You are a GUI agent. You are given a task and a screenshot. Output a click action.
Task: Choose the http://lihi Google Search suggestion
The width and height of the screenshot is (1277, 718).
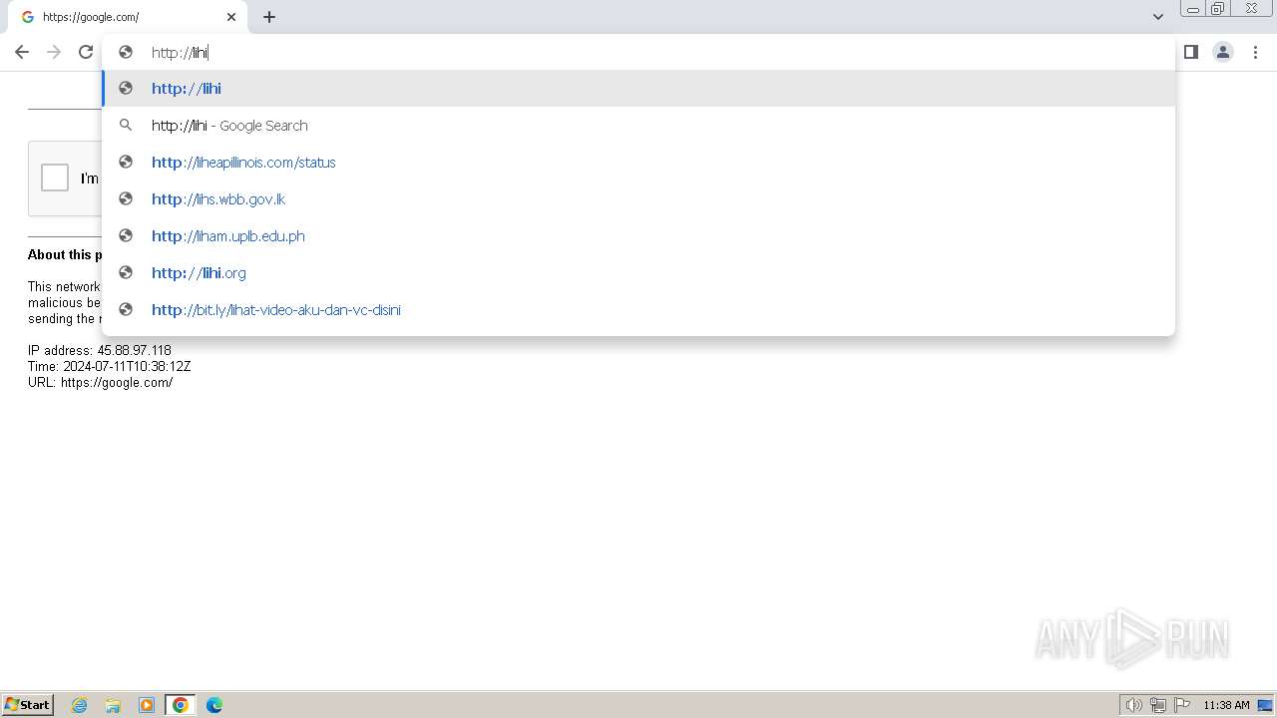click(638, 126)
